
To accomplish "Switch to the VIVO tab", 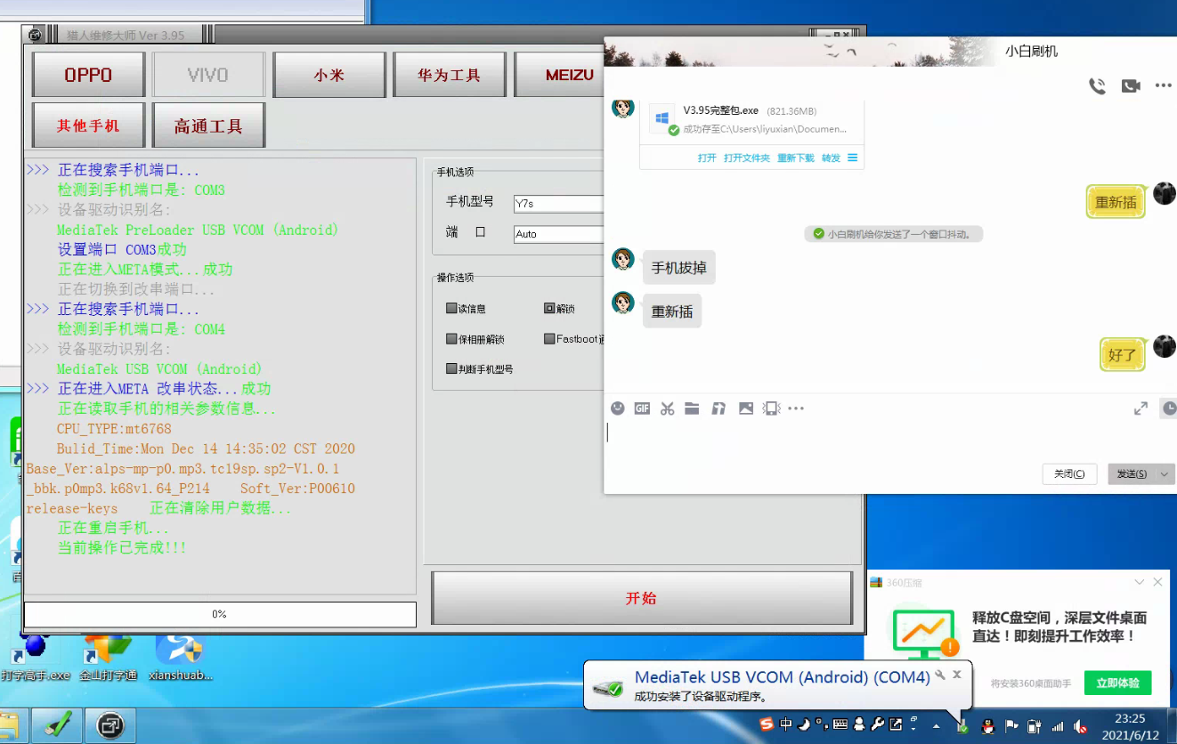I will click(x=208, y=75).
